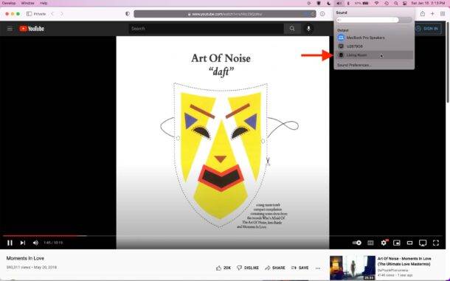
Task: Open Safari sidebar panel
Action: (29, 14)
